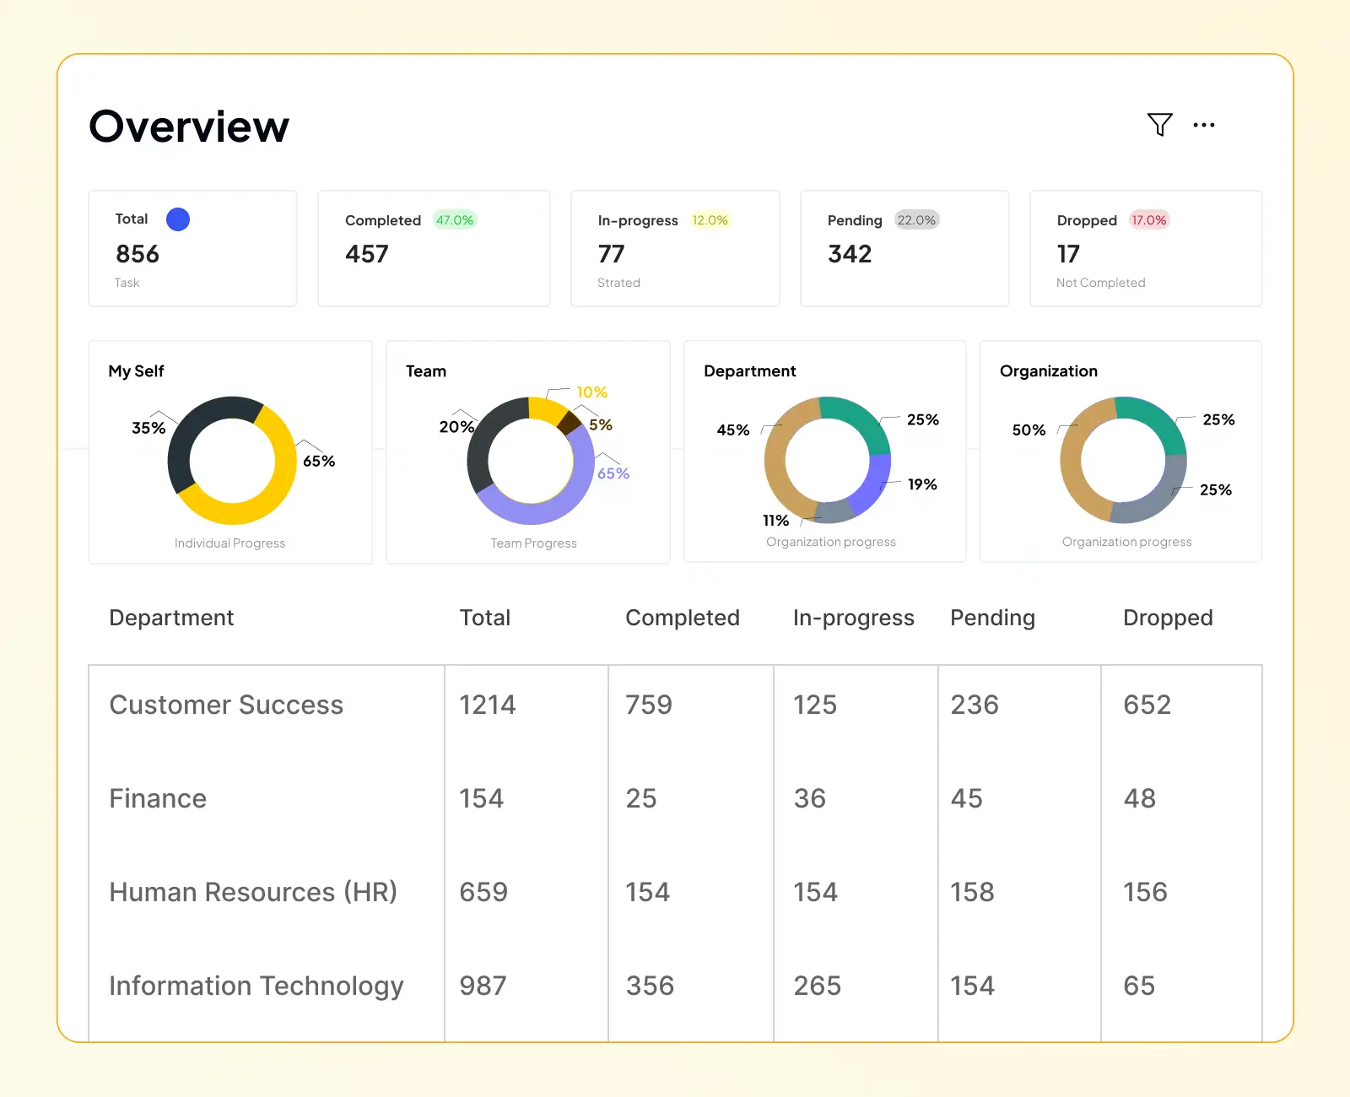Open the In-progress 77 value
The image size is (1350, 1097).
(x=612, y=254)
